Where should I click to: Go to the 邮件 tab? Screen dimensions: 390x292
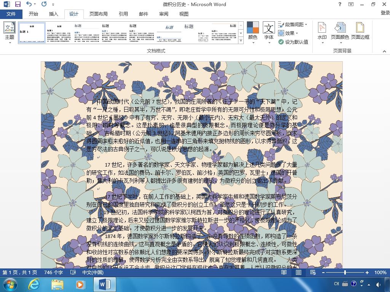tap(144, 14)
